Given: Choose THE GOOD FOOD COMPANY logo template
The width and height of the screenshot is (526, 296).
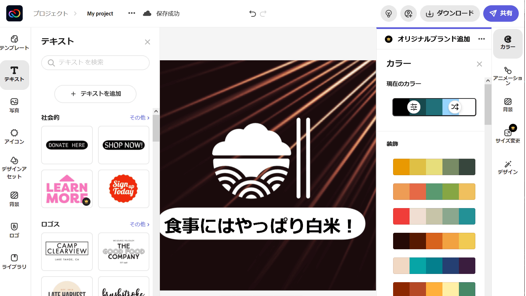Looking at the screenshot, I should tap(124, 252).
